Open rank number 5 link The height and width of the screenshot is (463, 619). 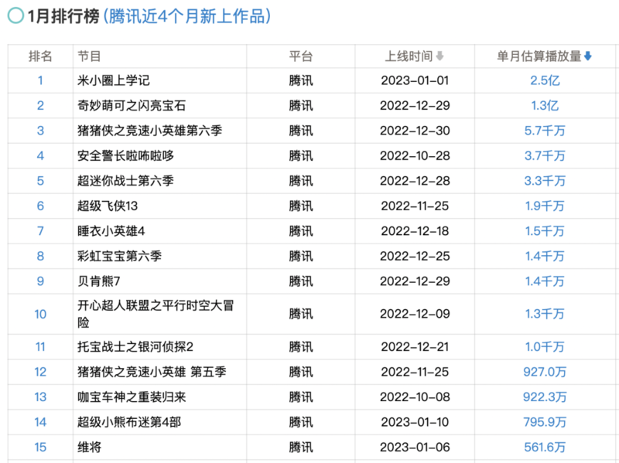(40, 181)
